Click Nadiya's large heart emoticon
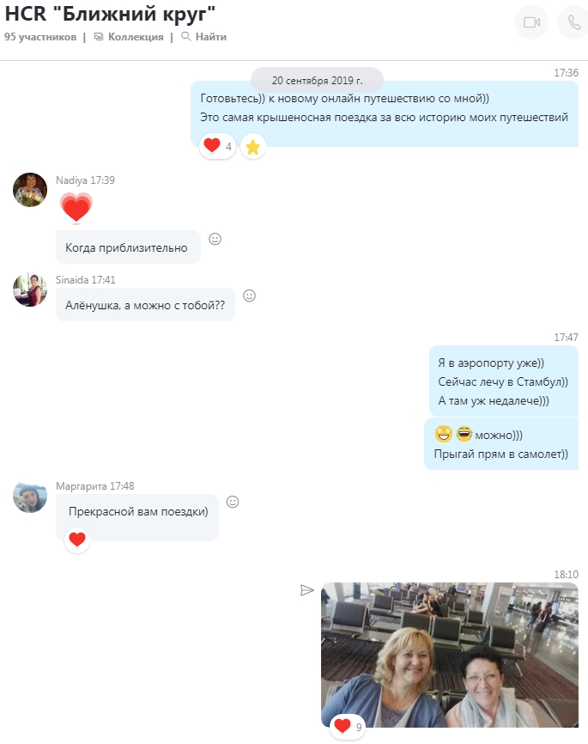The height and width of the screenshot is (744, 588). point(76,208)
